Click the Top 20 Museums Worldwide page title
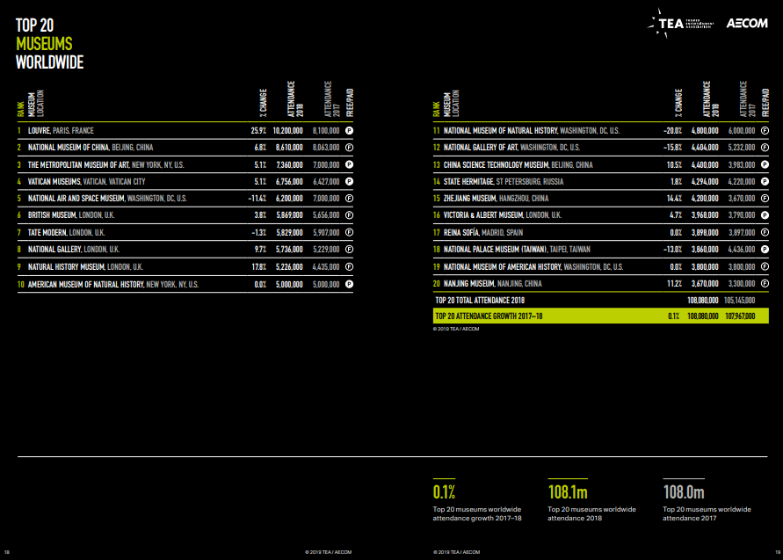Image resolution: width=783 pixels, height=560 pixels. [x=49, y=44]
